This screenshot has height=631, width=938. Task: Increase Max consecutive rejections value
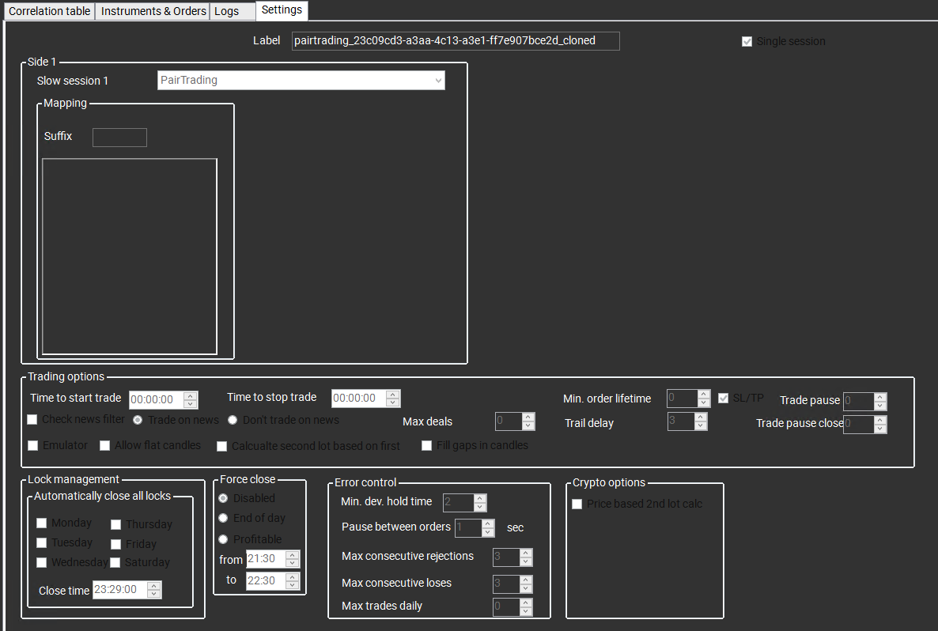526,553
